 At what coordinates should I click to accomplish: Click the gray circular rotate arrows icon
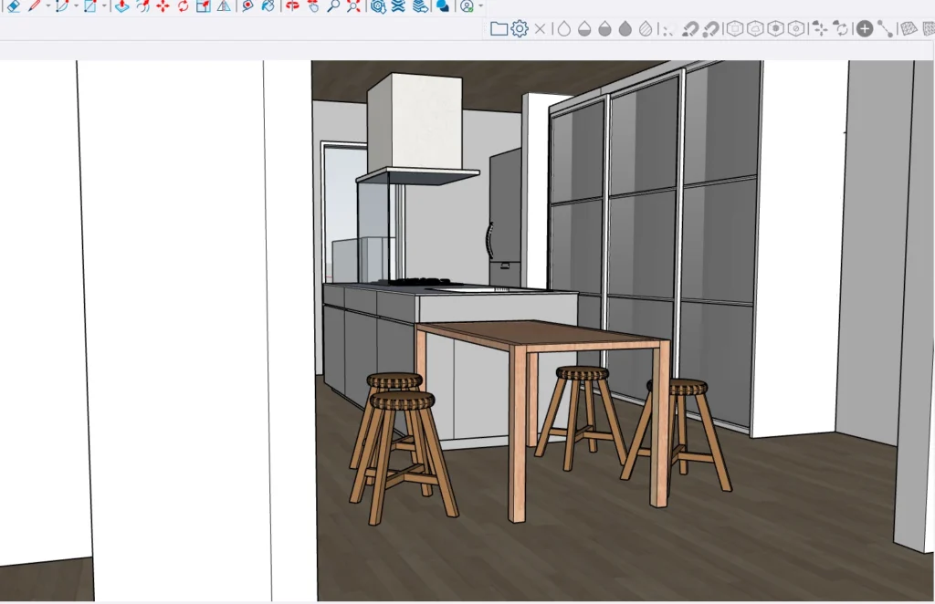(840, 28)
